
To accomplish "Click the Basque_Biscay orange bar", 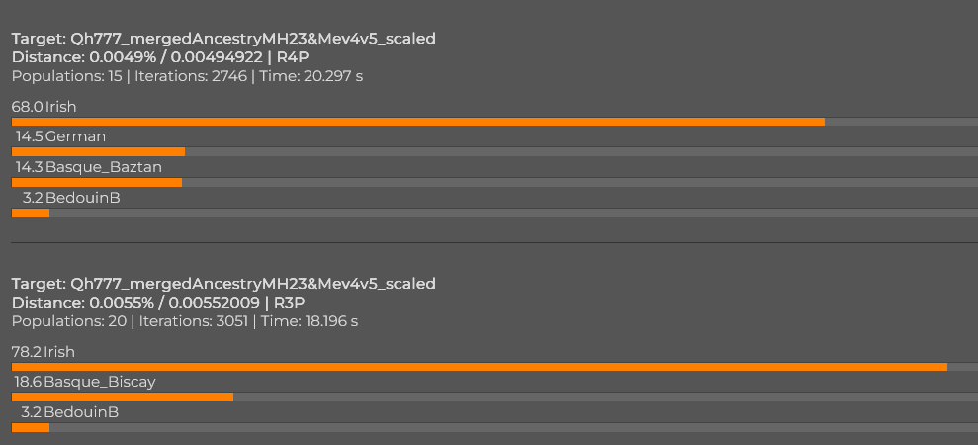I will point(123,397).
